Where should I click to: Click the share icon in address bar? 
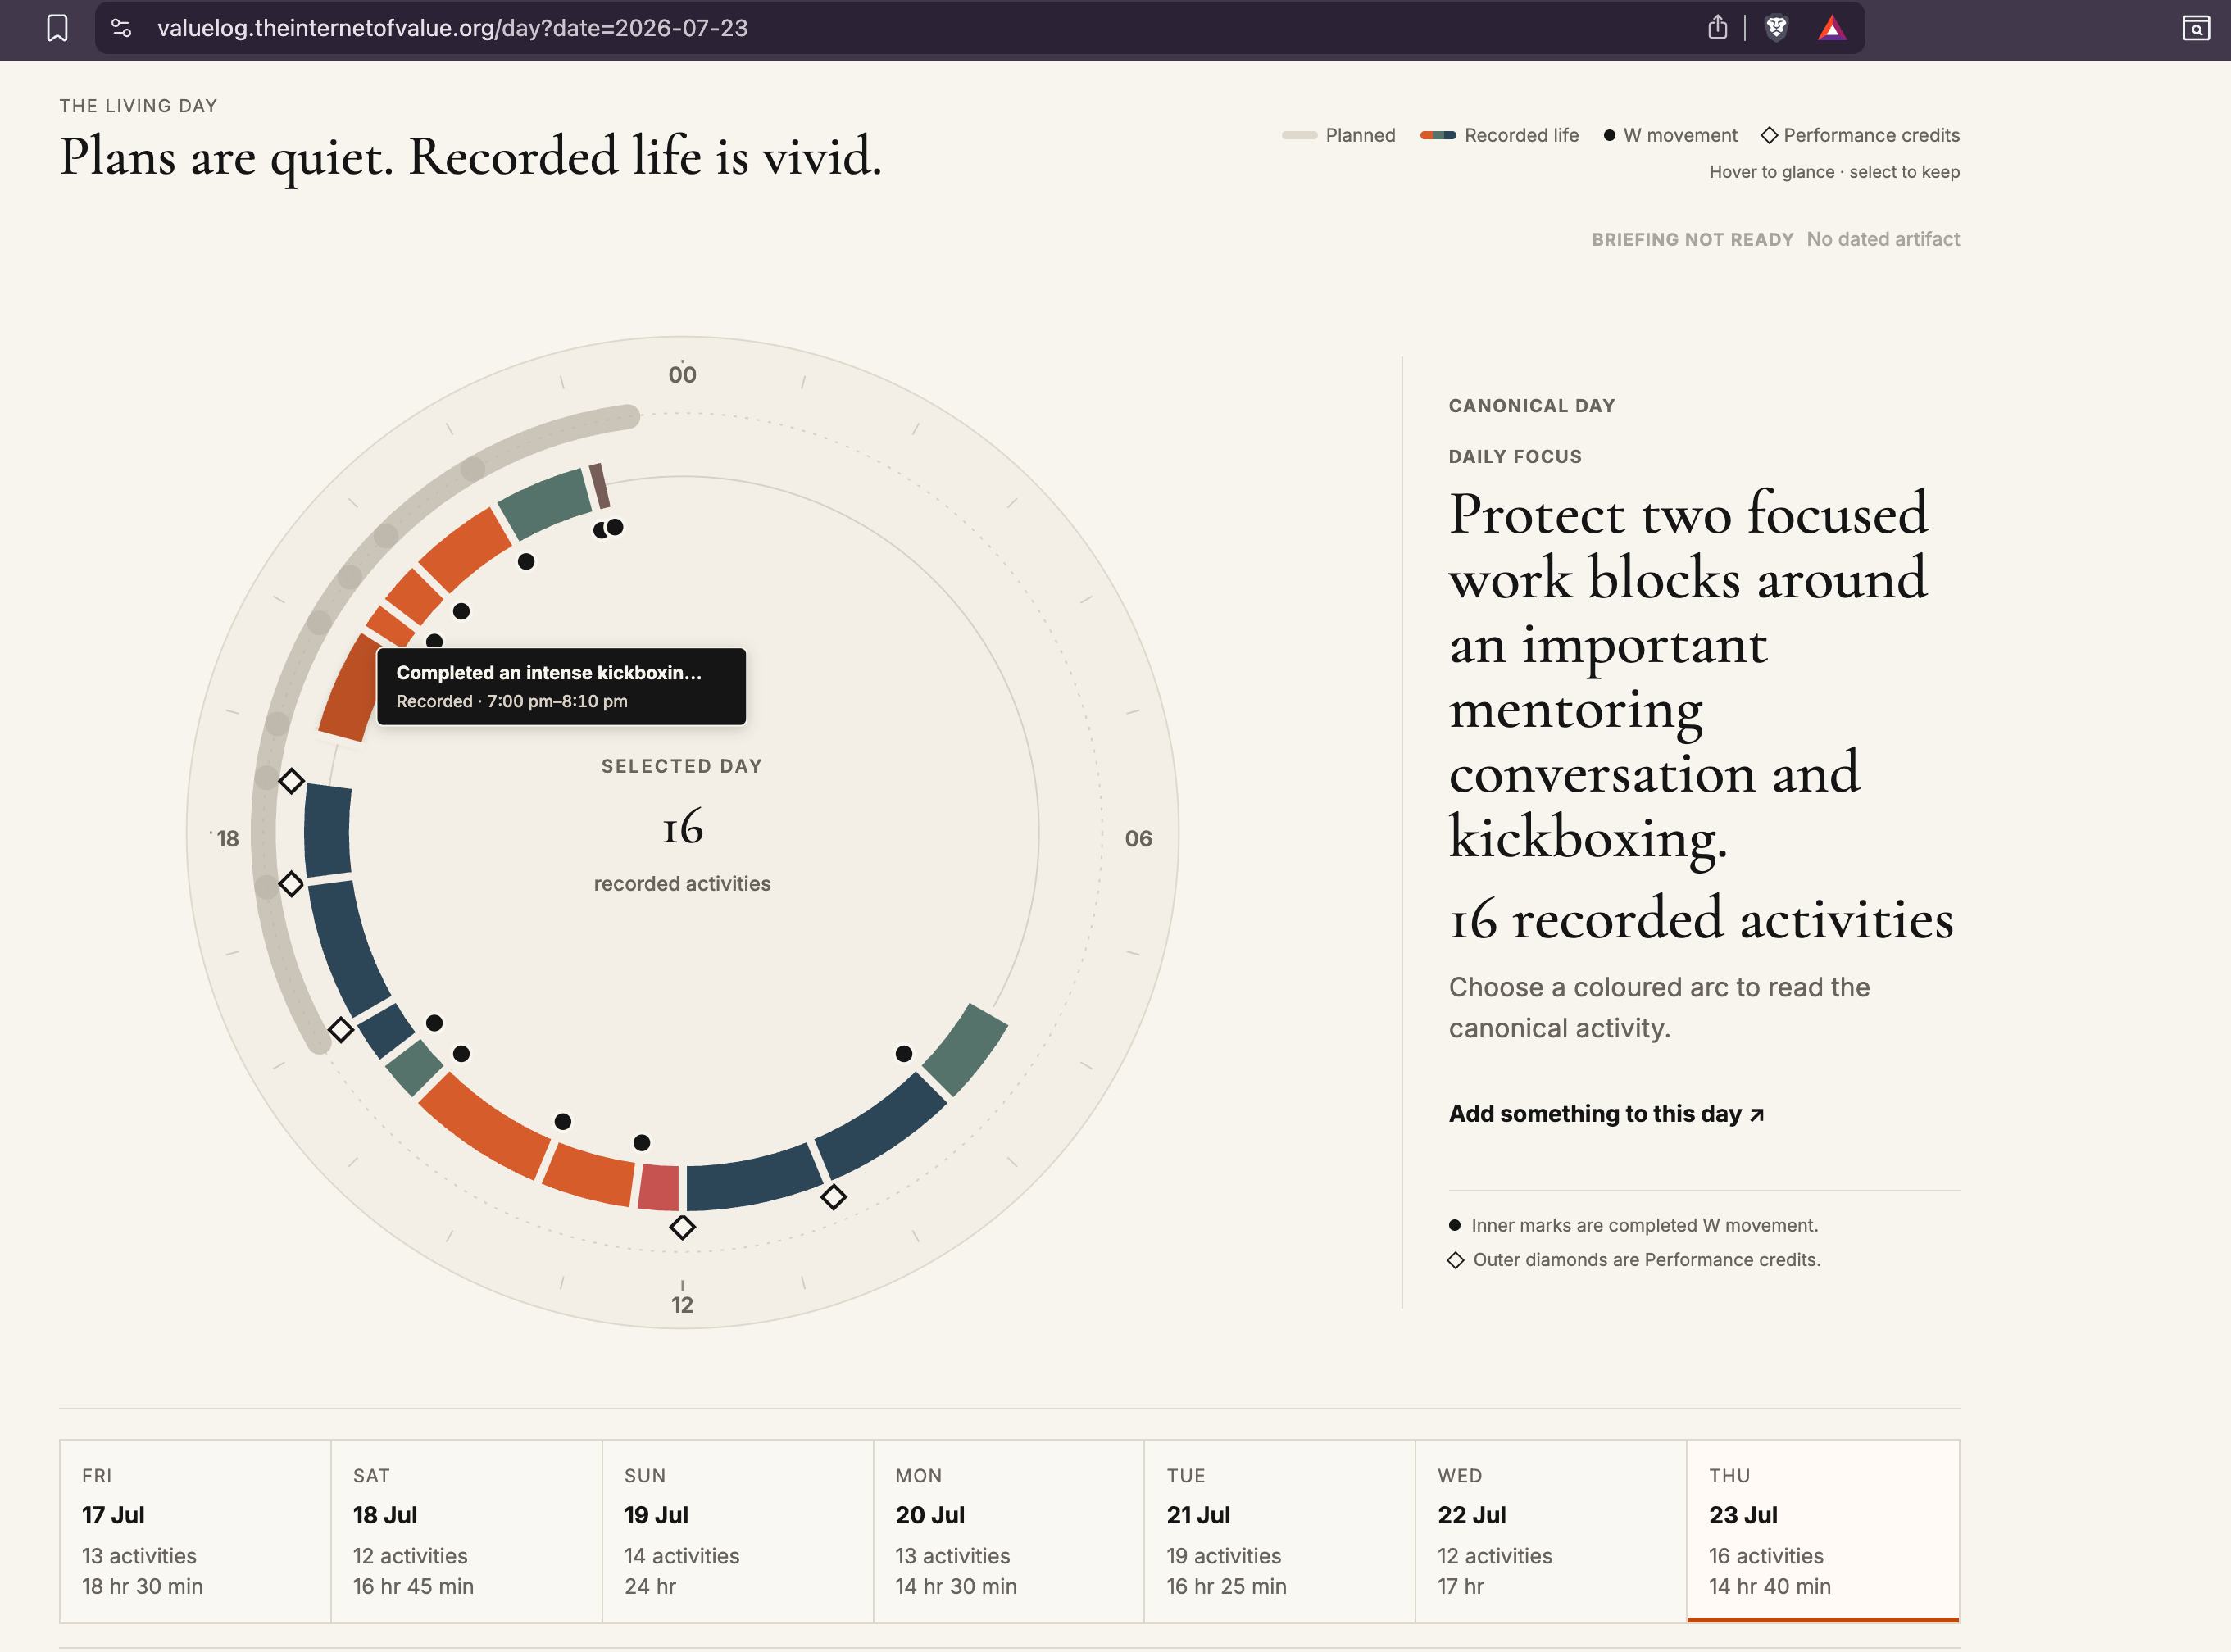coord(1717,28)
